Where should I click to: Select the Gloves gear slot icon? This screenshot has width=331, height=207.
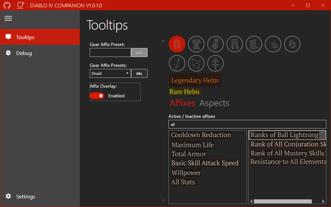tap(215, 44)
